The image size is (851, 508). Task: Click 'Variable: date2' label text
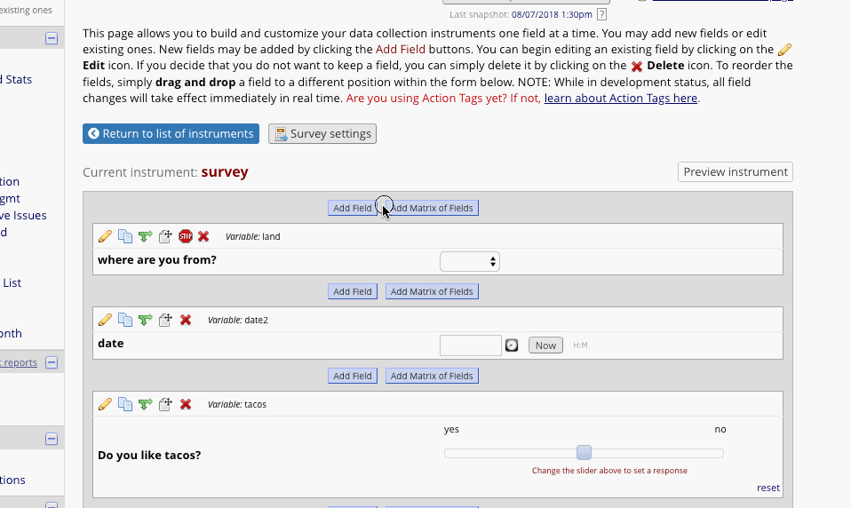238,321
